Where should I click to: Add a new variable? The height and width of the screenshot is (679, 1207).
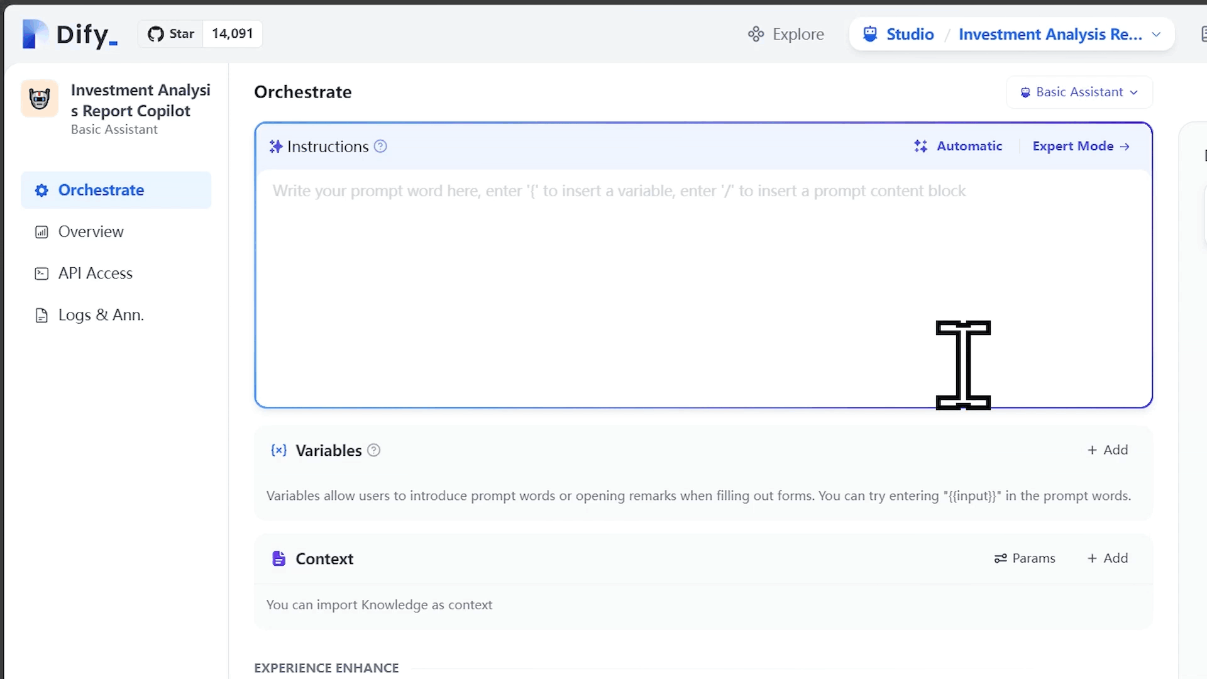click(1108, 450)
